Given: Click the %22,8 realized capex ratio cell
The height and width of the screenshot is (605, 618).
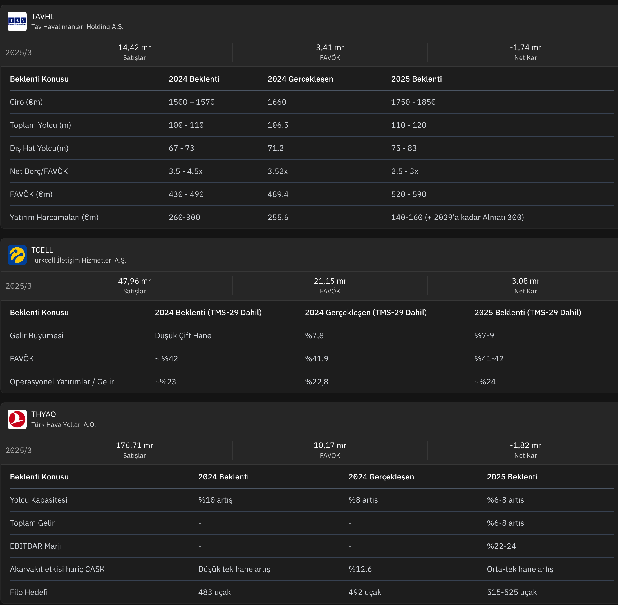Looking at the screenshot, I should 317,382.
